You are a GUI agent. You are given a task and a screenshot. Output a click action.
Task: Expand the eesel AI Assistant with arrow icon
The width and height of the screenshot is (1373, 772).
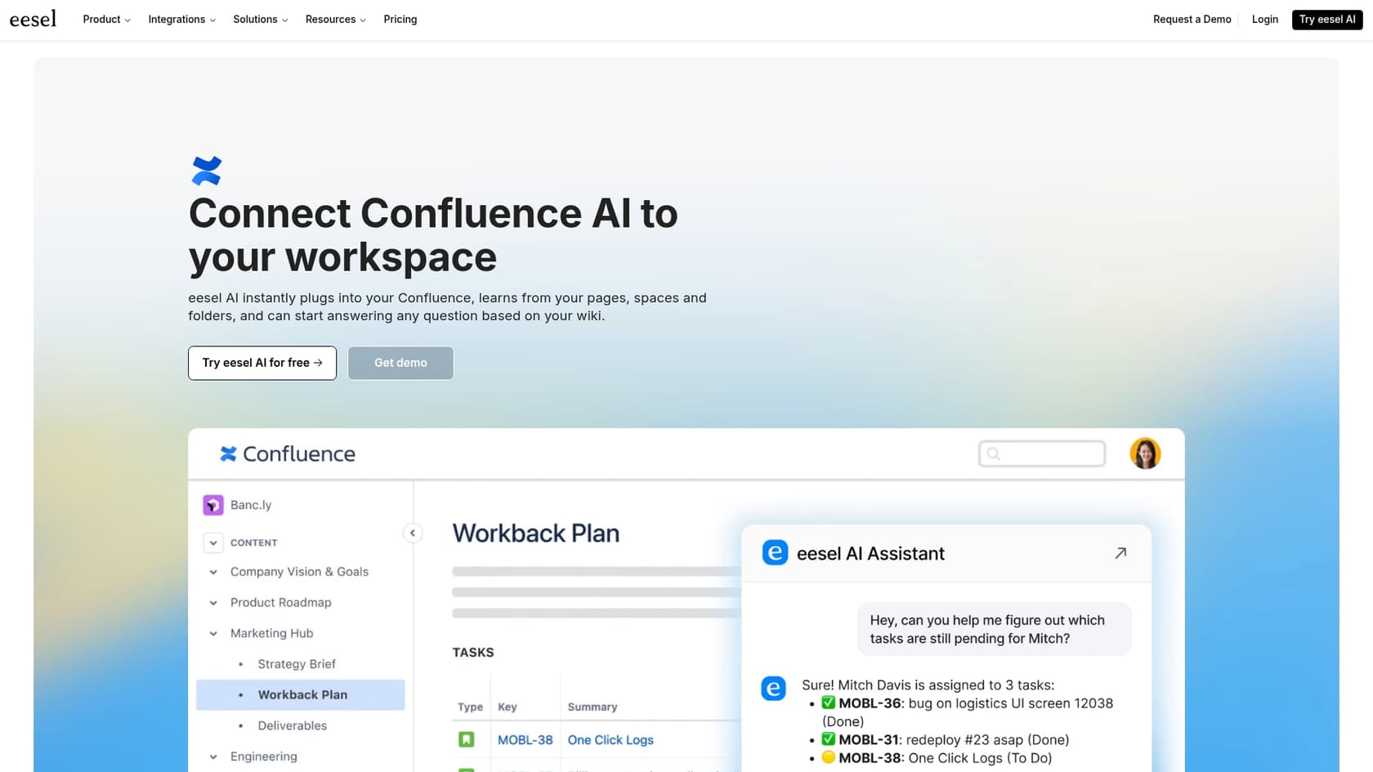pyautogui.click(x=1120, y=553)
